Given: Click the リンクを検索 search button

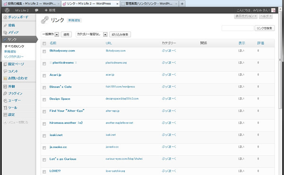Looking at the screenshot, I should tap(265, 28).
